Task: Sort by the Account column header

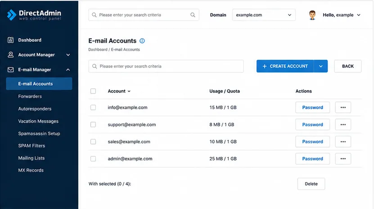Action: point(119,91)
